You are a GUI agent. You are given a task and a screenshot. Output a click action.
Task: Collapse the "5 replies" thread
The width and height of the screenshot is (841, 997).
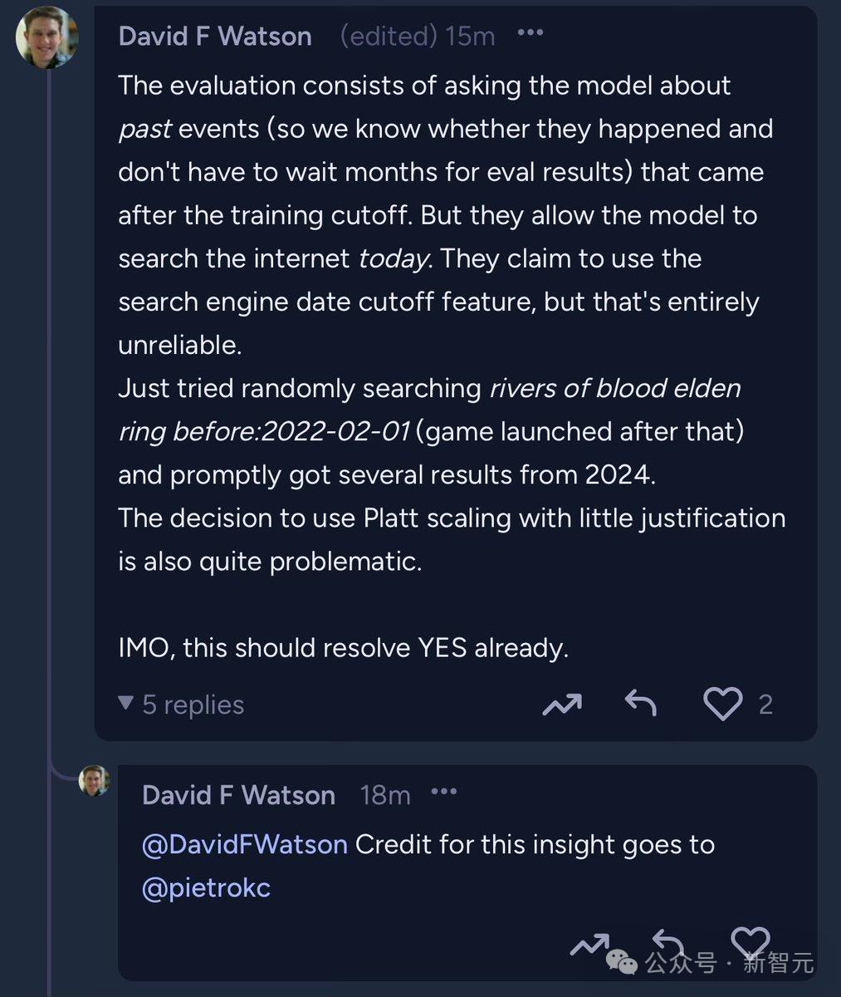(x=182, y=705)
